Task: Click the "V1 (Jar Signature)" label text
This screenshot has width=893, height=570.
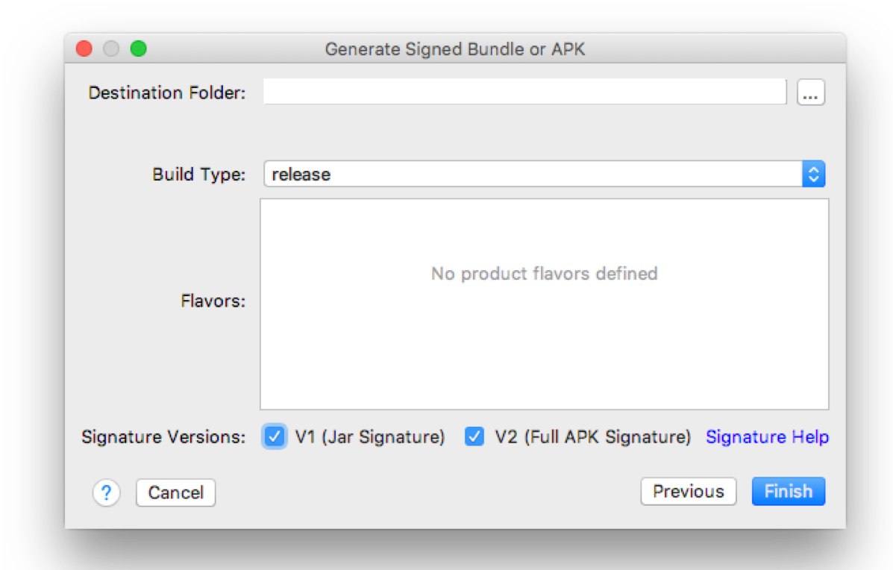Action: tap(369, 436)
